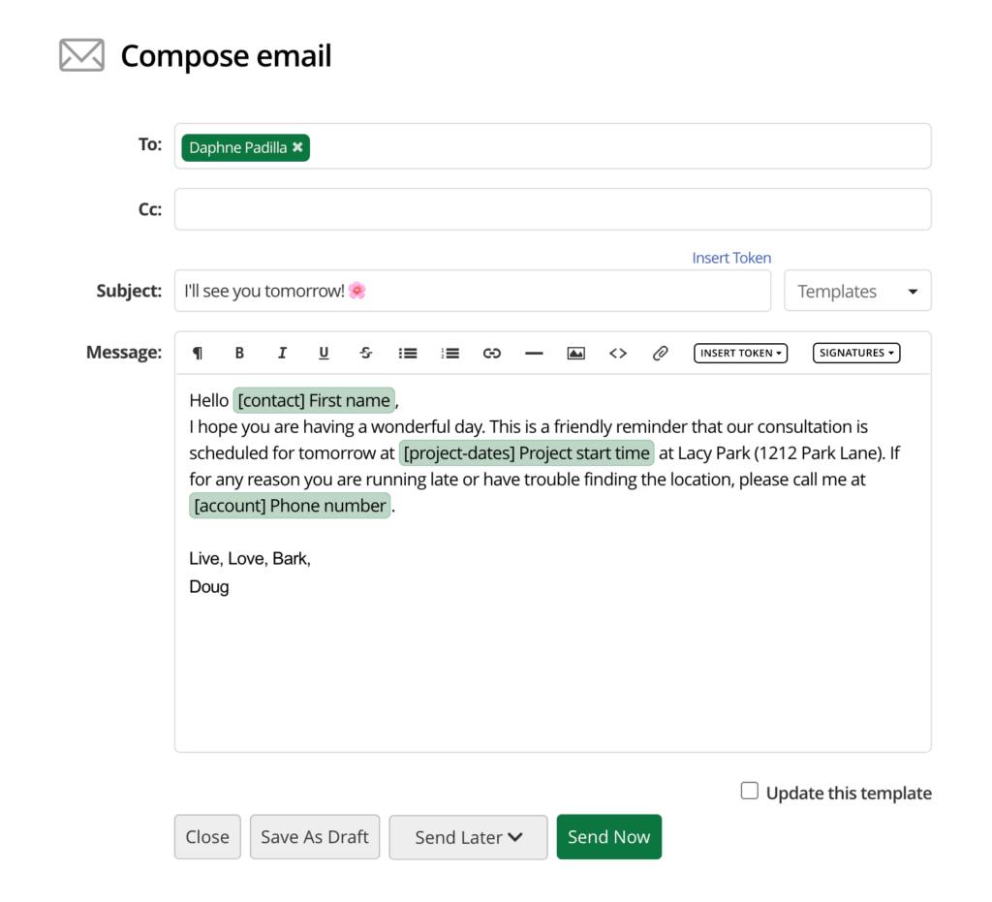The image size is (992, 902).
Task: Switch to HTML code view
Action: pyautogui.click(x=618, y=354)
